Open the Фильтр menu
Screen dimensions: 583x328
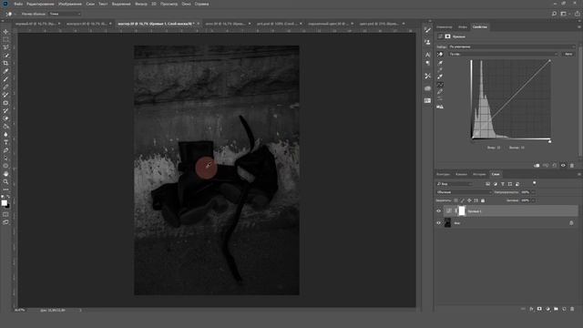pos(141,4)
